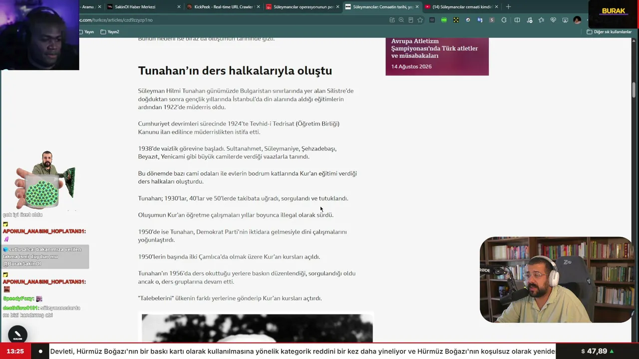Screen dimensions: 639x359
Task: Close the KickPeek tab
Action: (x=258, y=7)
